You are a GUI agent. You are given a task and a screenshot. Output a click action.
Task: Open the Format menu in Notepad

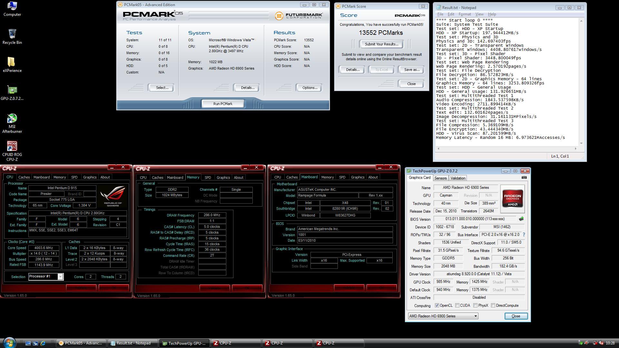coord(465,14)
